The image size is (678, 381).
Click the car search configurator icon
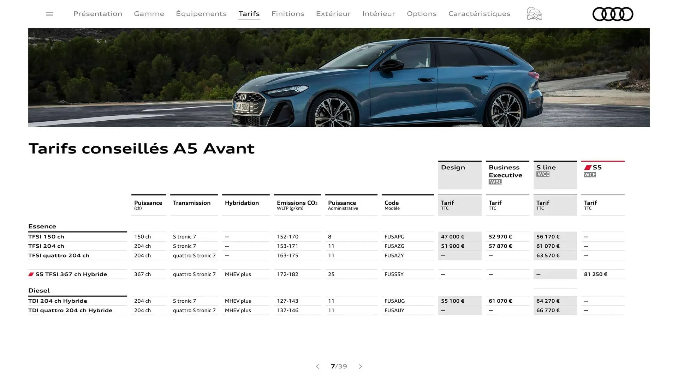tap(534, 14)
